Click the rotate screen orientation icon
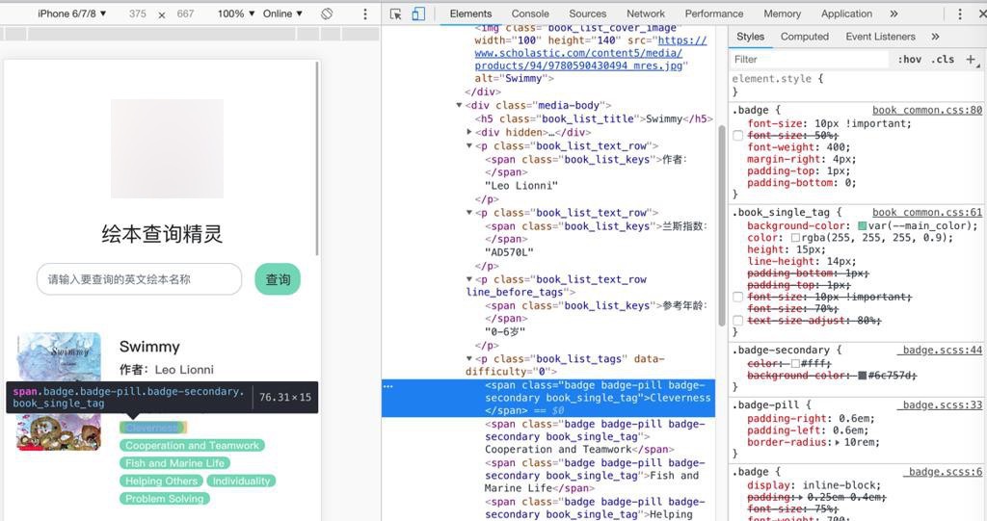The height and width of the screenshot is (521, 987). pyautogui.click(x=327, y=13)
